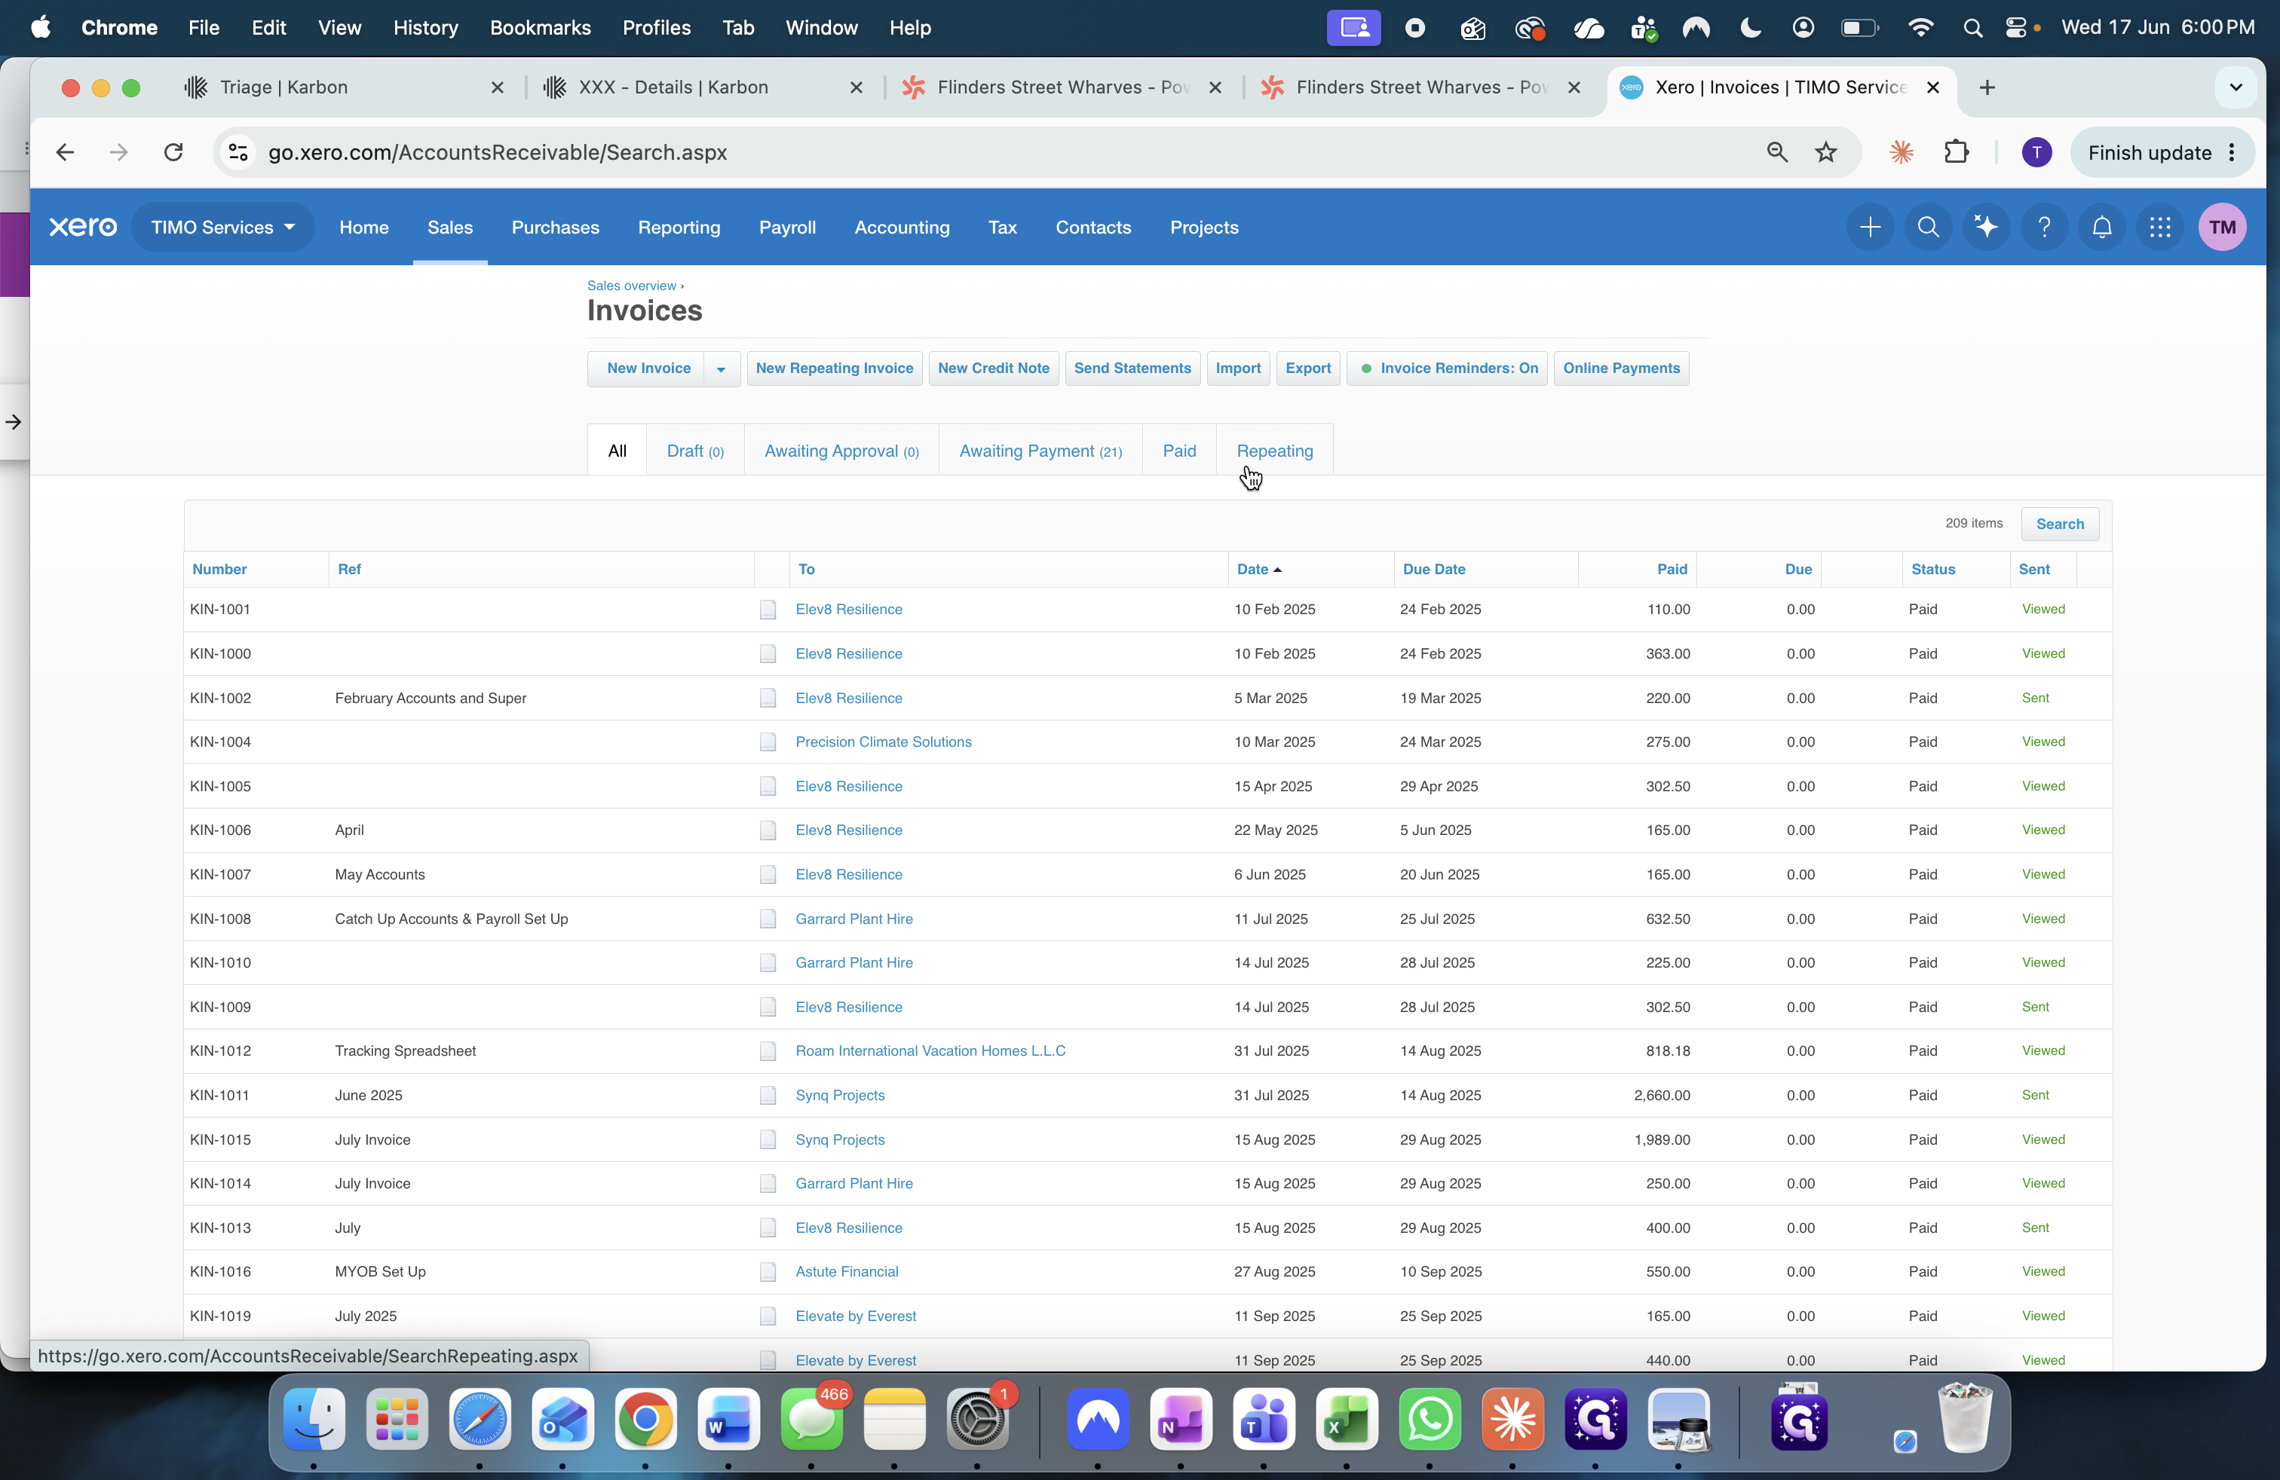Viewport: 2280px width, 1480px height.
Task: Click the Xero logo
Action: click(84, 227)
